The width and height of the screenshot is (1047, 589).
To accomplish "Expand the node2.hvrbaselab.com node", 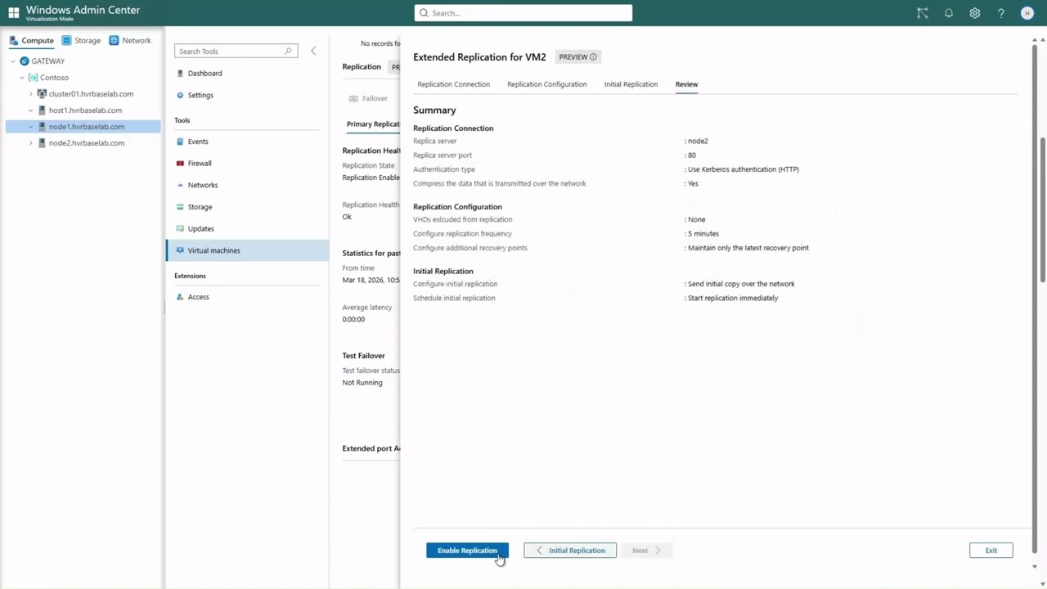I will pos(31,143).
